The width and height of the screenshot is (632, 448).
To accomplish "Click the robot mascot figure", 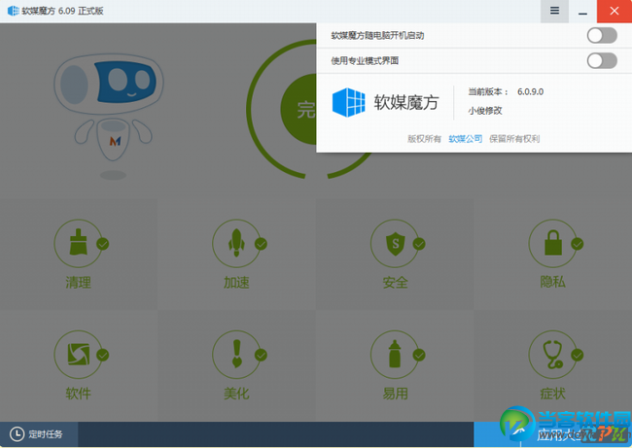I will [x=109, y=116].
